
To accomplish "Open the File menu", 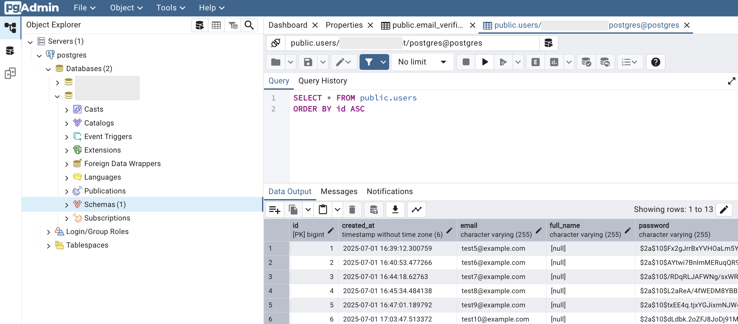I will 84,8.
